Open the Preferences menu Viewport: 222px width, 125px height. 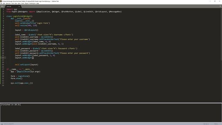pyautogui.click(x=32, y=3)
